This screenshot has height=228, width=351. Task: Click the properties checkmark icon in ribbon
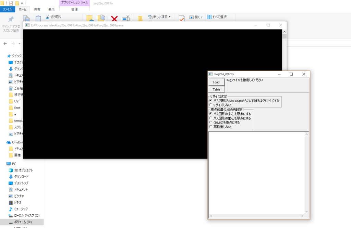tap(182, 18)
